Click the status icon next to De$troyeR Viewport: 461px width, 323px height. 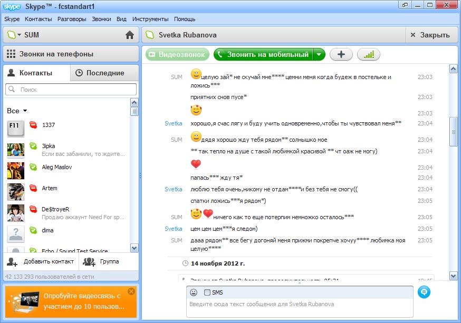pyautogui.click(x=33, y=209)
